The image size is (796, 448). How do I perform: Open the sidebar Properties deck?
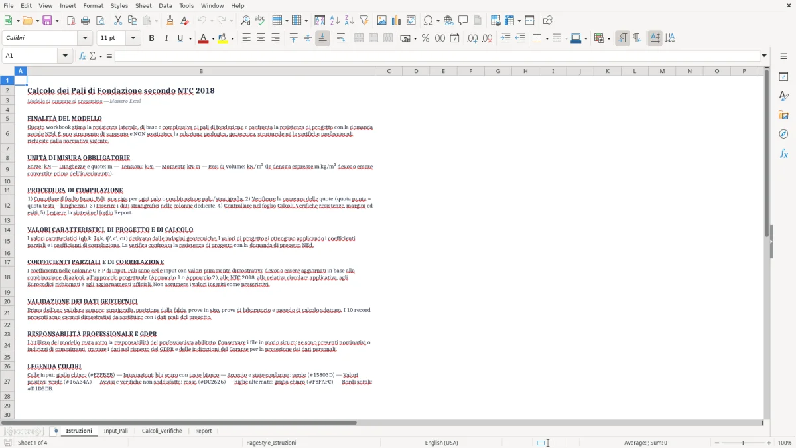pyautogui.click(x=783, y=76)
